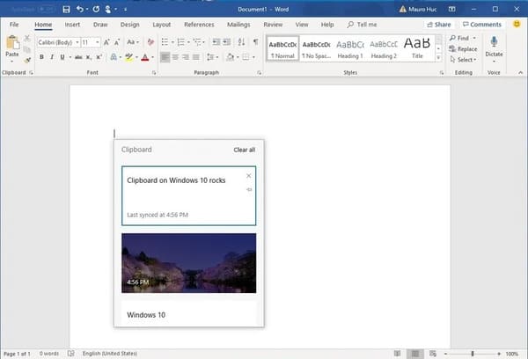This screenshot has width=528, height=359.
Task: Decrease paragraph indent
Action: click(x=216, y=42)
